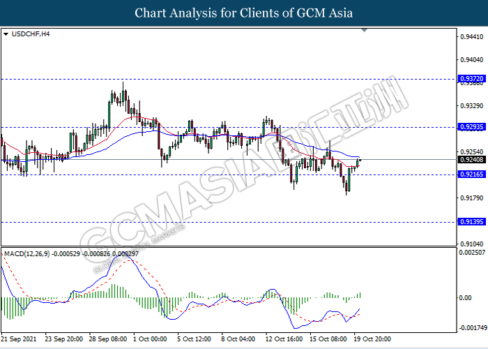Screen dimensions: 488x349
Task: Click the 1 Oct 00:00 time label
Action: pos(150,339)
